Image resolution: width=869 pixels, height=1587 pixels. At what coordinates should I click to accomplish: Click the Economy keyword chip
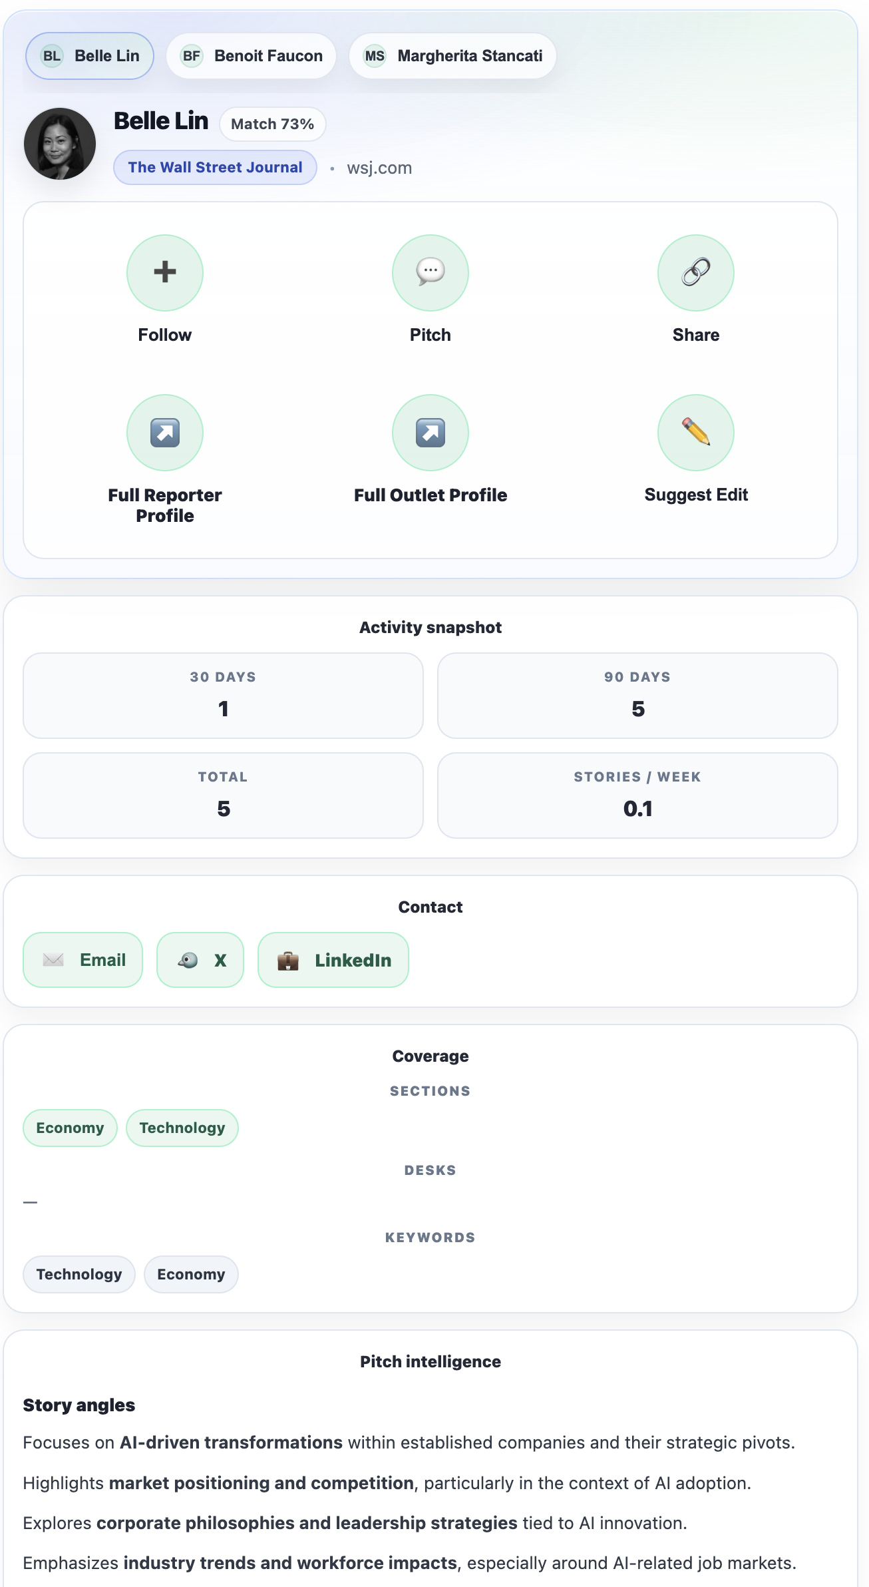coord(191,1274)
